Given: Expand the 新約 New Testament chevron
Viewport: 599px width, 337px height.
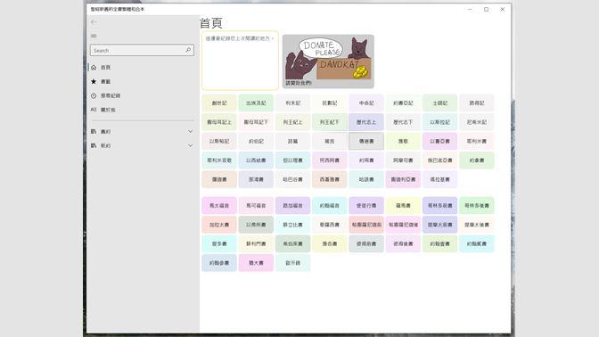Looking at the screenshot, I should tap(190, 145).
